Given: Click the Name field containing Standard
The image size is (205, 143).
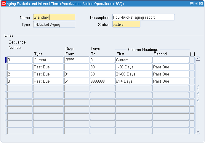Looking at the screenshot, I should (54, 17).
